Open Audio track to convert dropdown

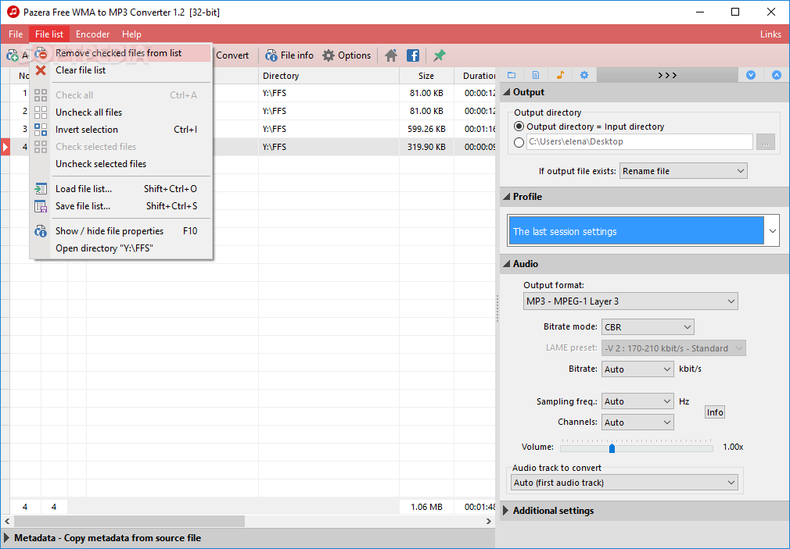[624, 483]
